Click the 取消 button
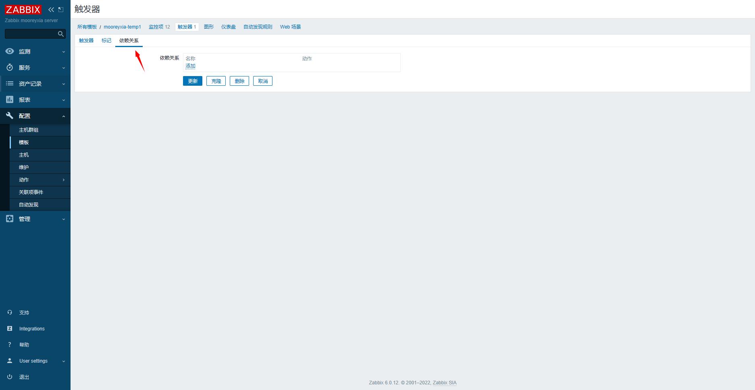This screenshot has width=755, height=390. click(x=263, y=81)
